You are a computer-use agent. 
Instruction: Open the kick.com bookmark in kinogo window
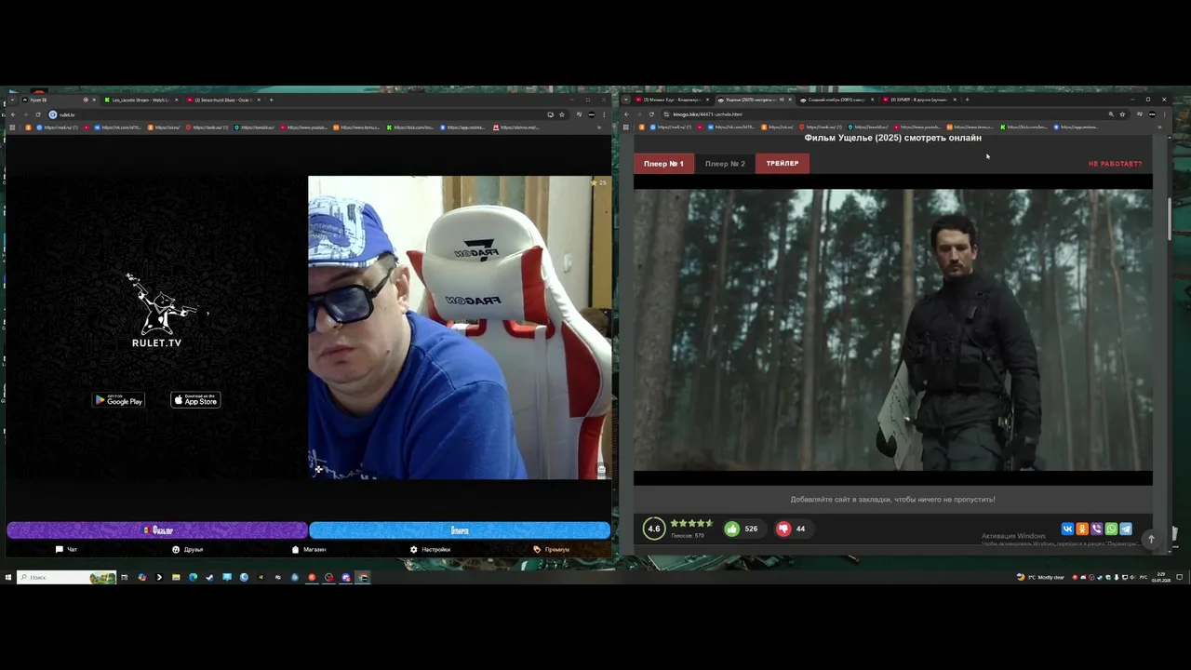pyautogui.click(x=1024, y=127)
